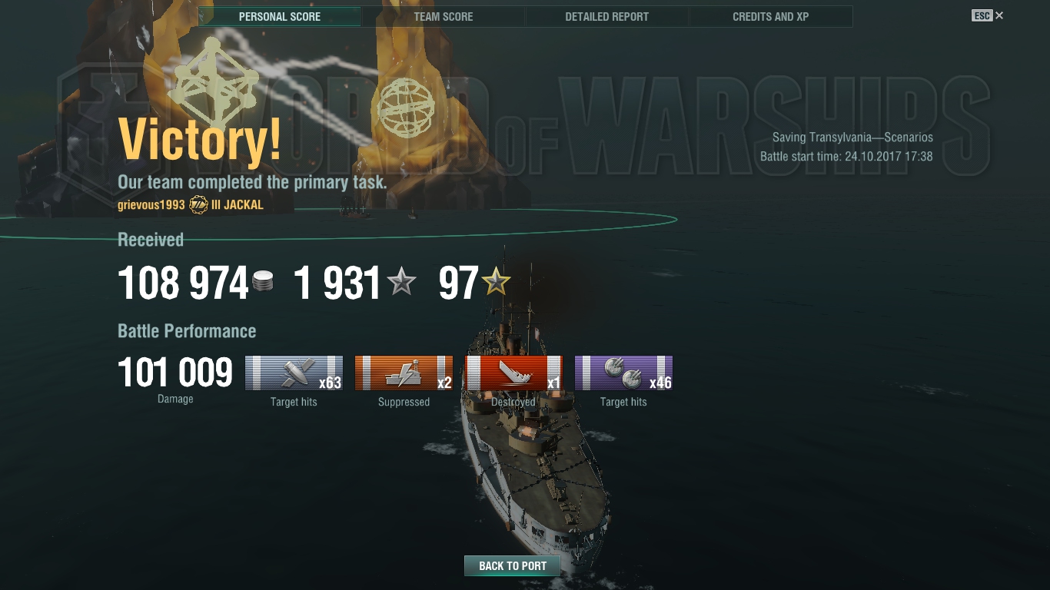Viewport: 1050px width, 590px height.
Task: Click the clan emblem beside grievous1993
Action: (198, 205)
